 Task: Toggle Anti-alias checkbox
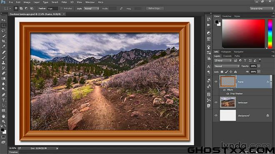tap(61, 8)
